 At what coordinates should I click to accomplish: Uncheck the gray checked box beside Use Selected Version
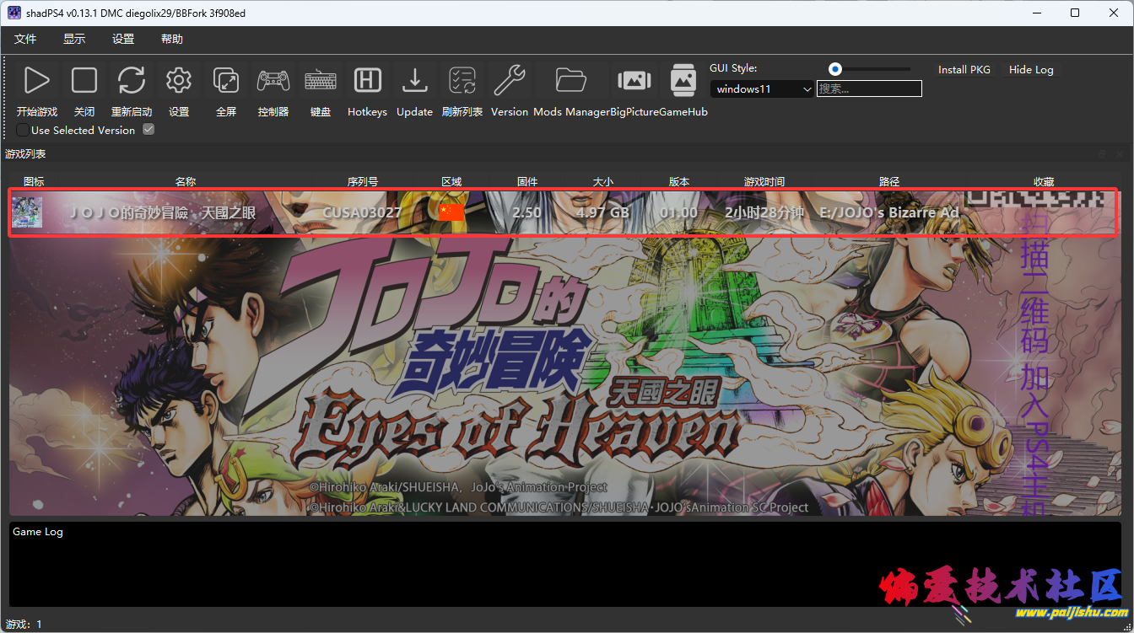[148, 130]
